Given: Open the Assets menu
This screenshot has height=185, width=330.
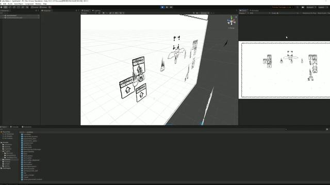Looking at the screenshot, I should [x=10, y=4].
